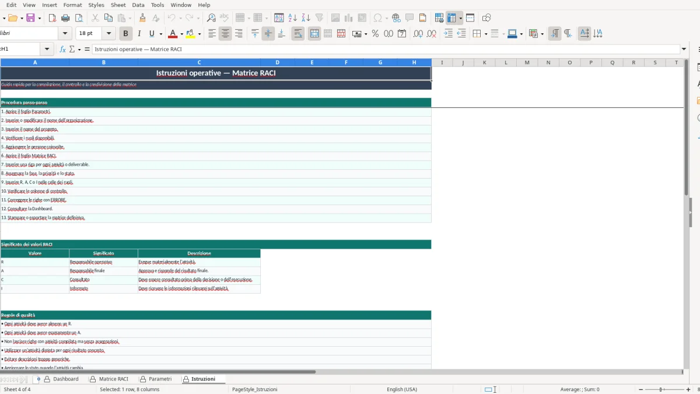Open the Function Wizard
This screenshot has width=700, height=394.
(63, 49)
